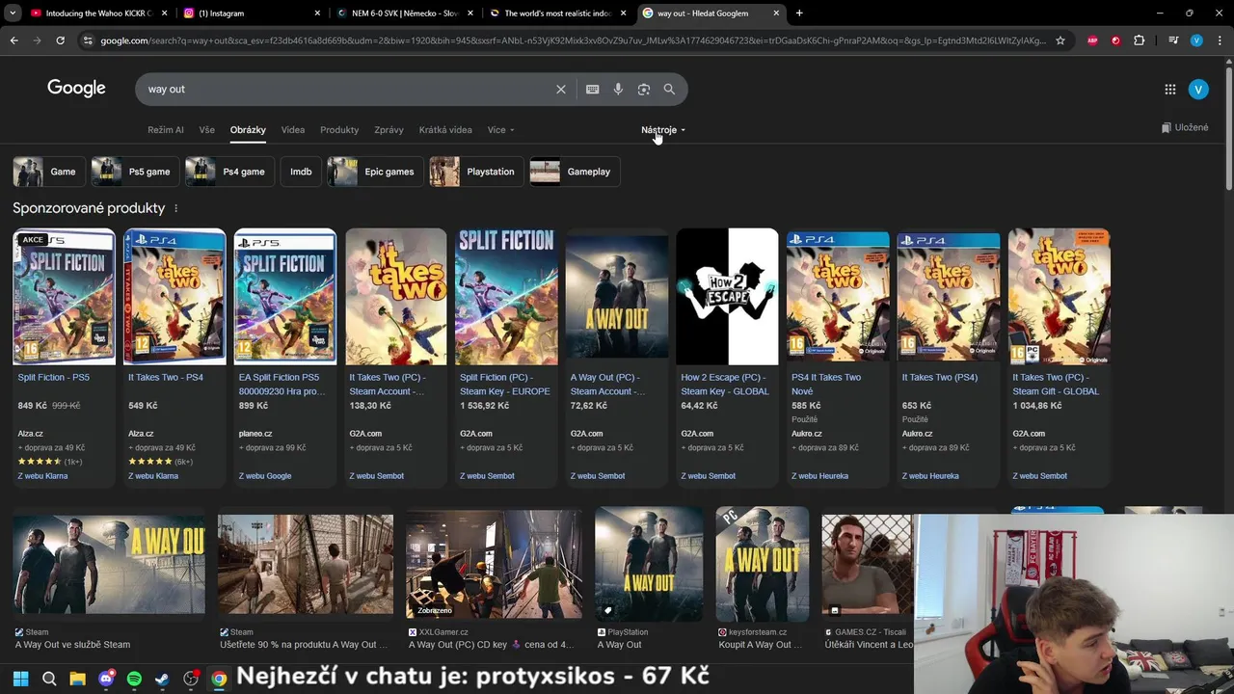The height and width of the screenshot is (694, 1234).
Task: Open the on-screen keyboard icon in search bar
Action: pyautogui.click(x=592, y=89)
